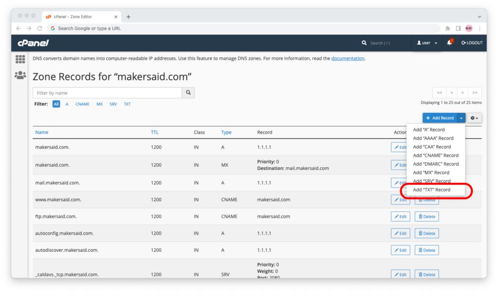Select Add "CAA" Record
The width and height of the screenshot is (498, 292).
point(432,147)
